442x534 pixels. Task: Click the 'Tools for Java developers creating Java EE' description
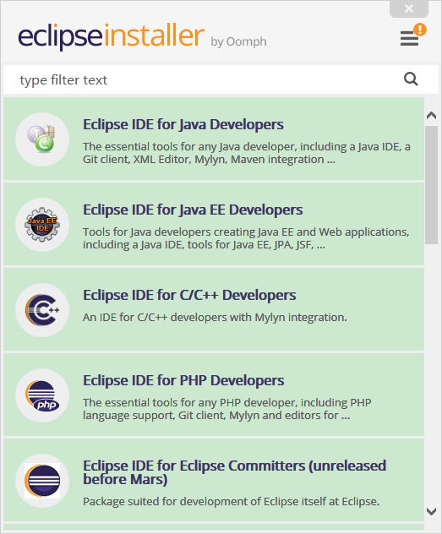(x=246, y=238)
